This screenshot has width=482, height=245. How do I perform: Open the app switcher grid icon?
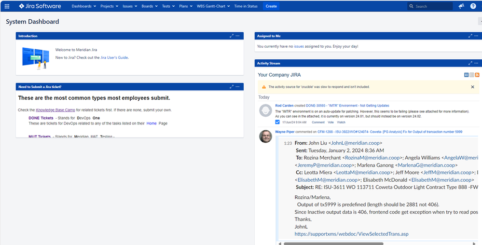7,6
